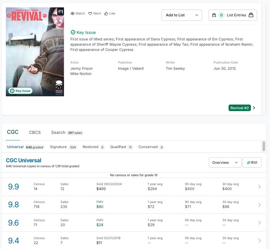Image resolution: width=270 pixels, height=249 pixels.
Task: Switch to Signature 334 tab
Action: coord(63,147)
